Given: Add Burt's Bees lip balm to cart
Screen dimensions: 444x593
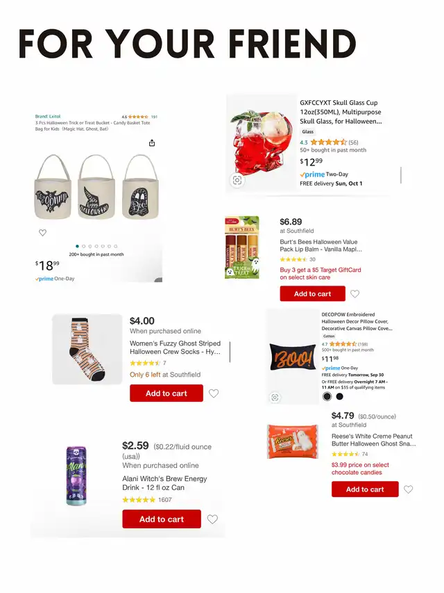Looking at the screenshot, I should pyautogui.click(x=313, y=294).
